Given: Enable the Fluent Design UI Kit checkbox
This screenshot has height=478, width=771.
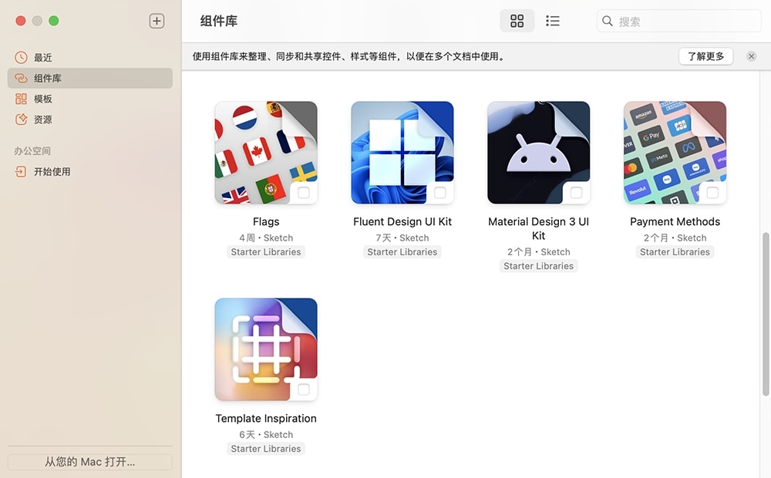Looking at the screenshot, I should coord(440,192).
